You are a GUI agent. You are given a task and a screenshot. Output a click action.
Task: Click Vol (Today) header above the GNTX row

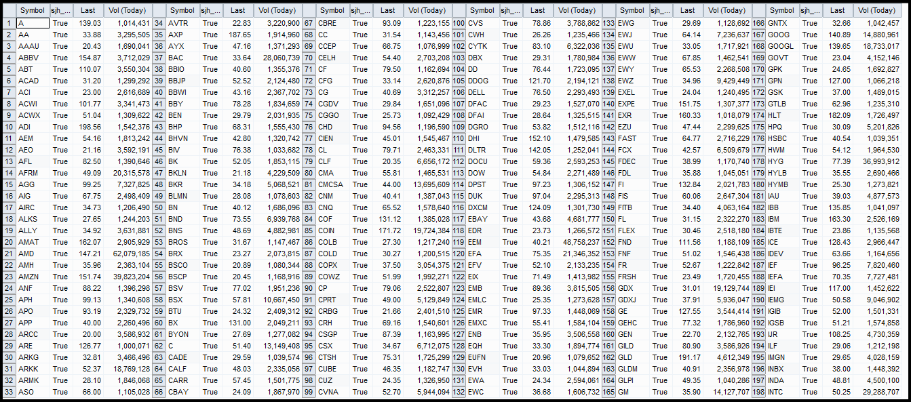[877, 10]
